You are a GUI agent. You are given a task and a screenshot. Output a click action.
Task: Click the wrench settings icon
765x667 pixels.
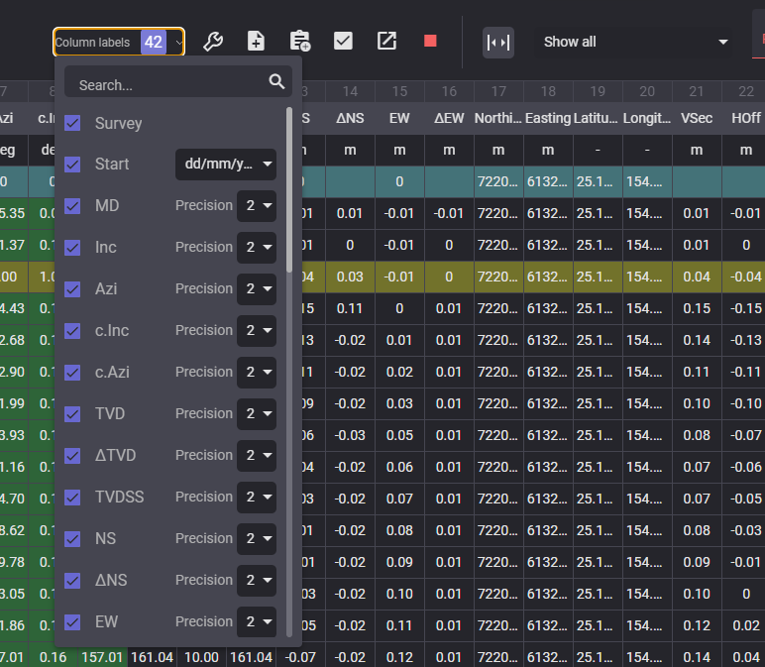pos(212,42)
